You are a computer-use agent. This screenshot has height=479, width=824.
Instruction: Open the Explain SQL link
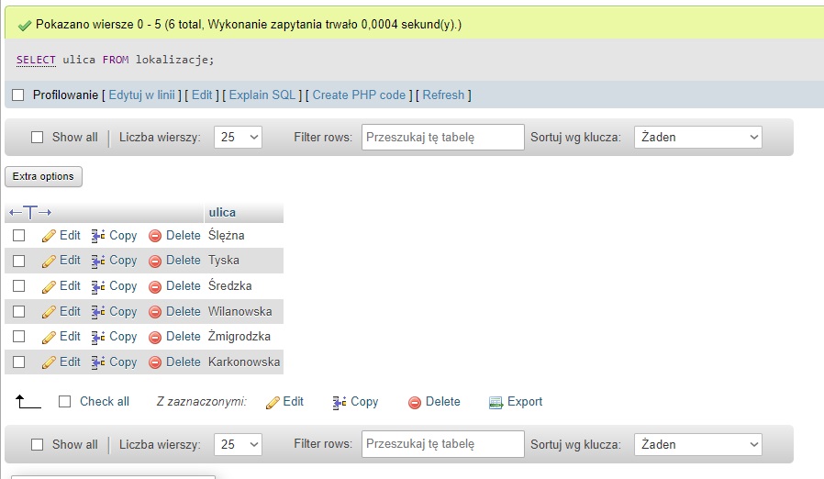click(x=262, y=95)
